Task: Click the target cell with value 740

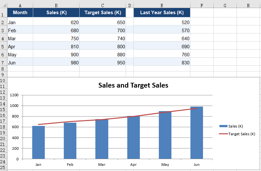Action: point(102,37)
